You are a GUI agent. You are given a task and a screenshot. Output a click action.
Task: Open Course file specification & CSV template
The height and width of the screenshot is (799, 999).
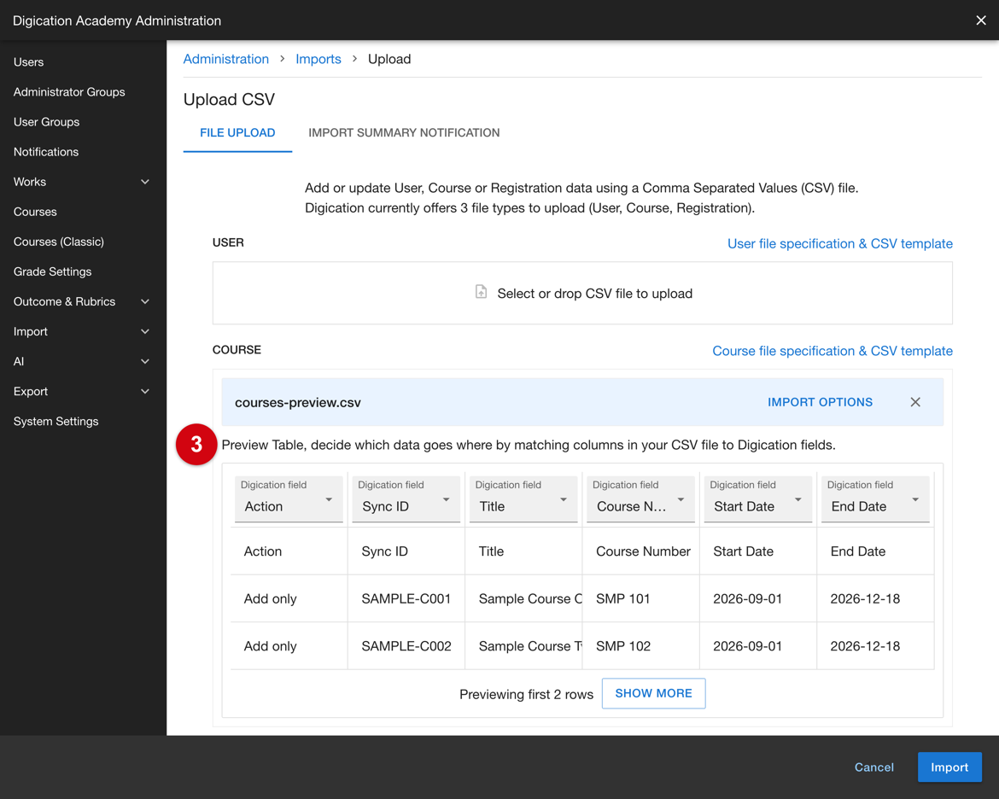832,351
